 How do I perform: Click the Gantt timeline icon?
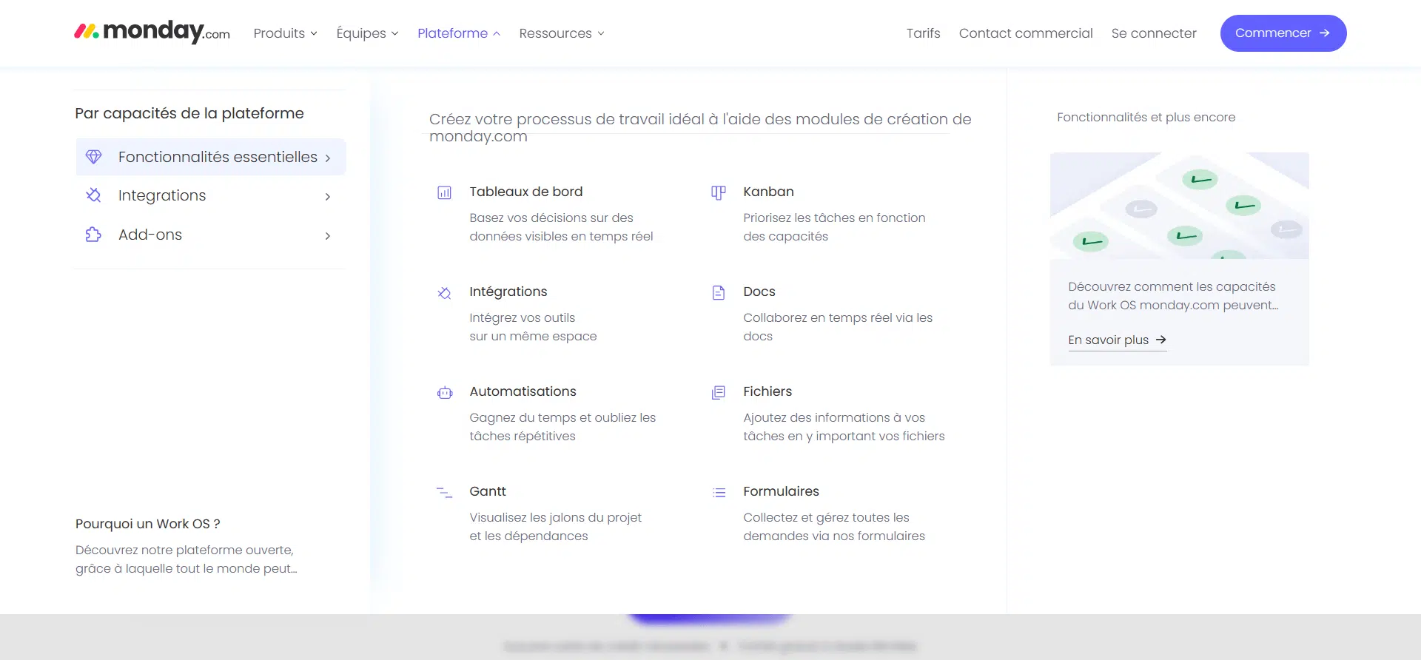[x=444, y=493]
